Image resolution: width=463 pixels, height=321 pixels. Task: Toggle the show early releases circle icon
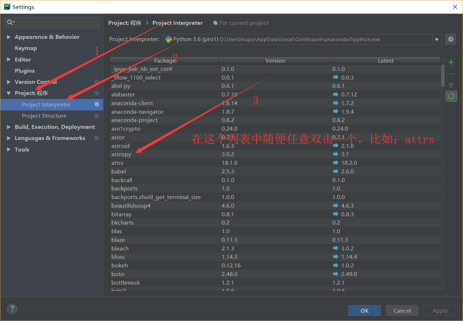pos(451,96)
